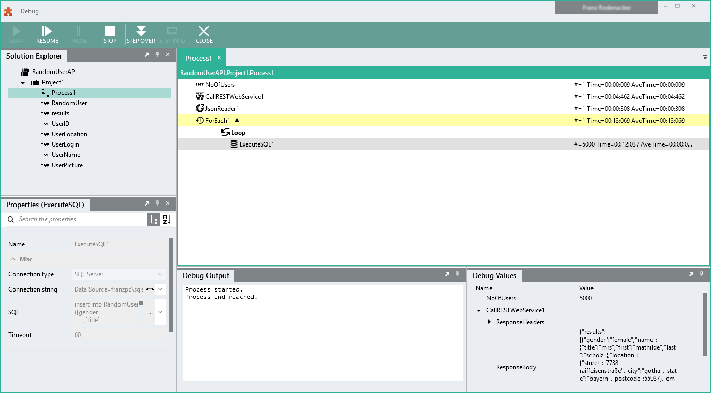Switch properties to alphabetical sort
Image resolution: width=711 pixels, height=393 pixels.
167,220
